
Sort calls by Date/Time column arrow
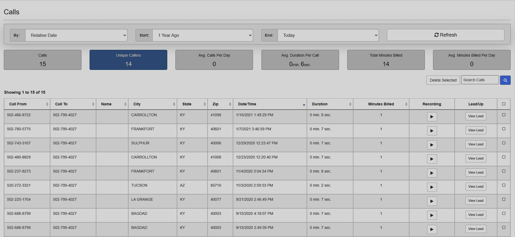coord(304,105)
